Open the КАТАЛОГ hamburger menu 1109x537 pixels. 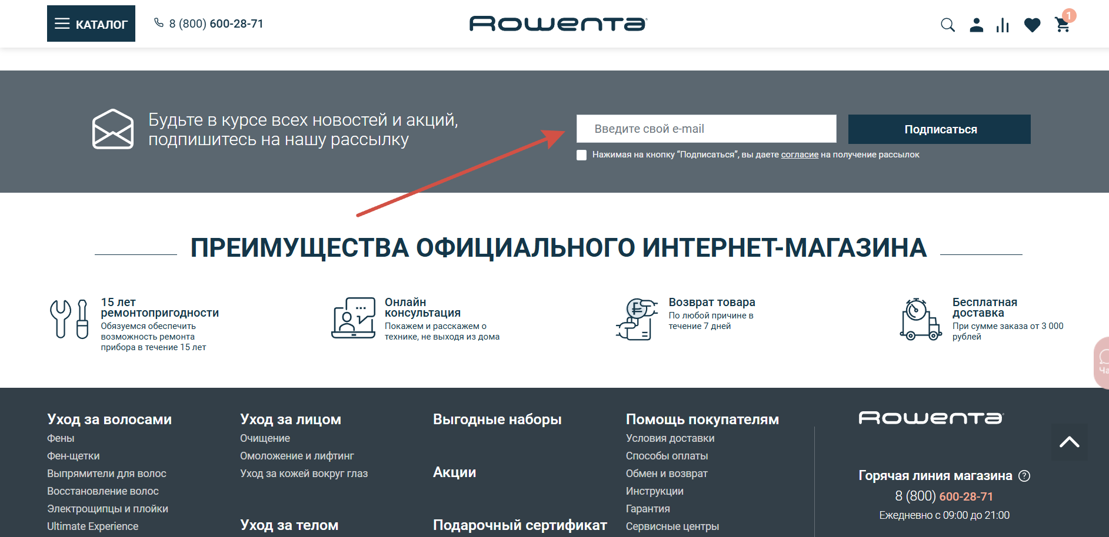[x=91, y=24]
